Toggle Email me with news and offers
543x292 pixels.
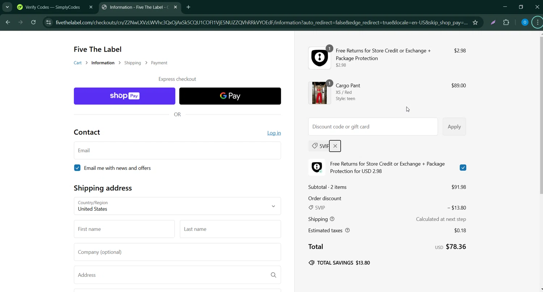(x=77, y=168)
